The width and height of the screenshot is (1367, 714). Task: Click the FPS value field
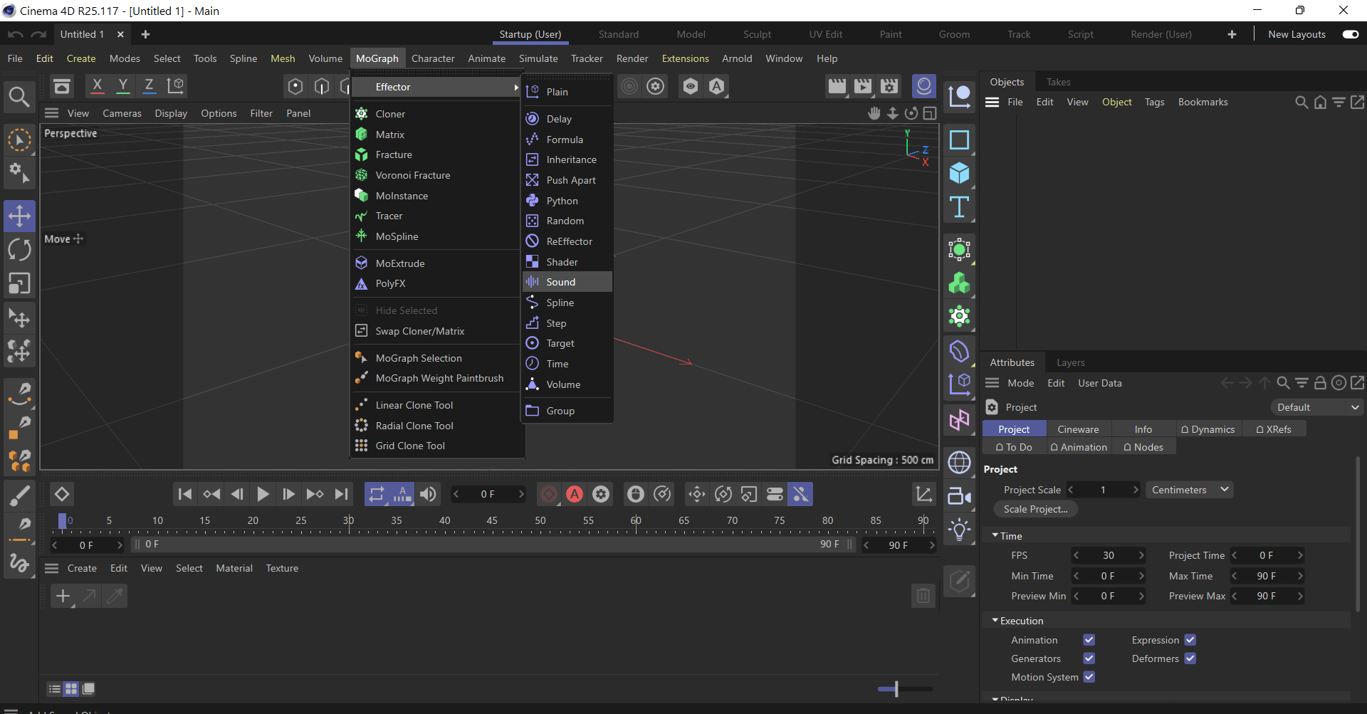click(x=1109, y=555)
